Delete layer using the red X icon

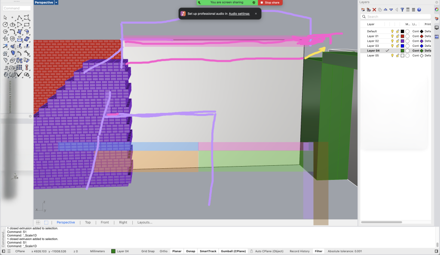click(x=374, y=9)
